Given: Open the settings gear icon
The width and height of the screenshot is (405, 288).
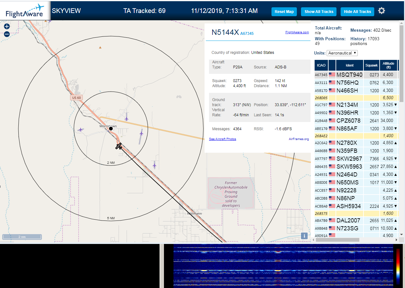Looking at the screenshot, I should pos(382,11).
